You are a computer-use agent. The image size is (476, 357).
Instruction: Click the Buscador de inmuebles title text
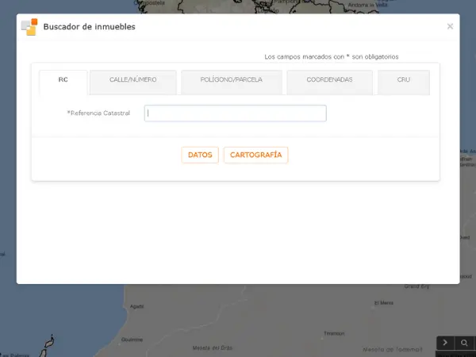coord(89,27)
